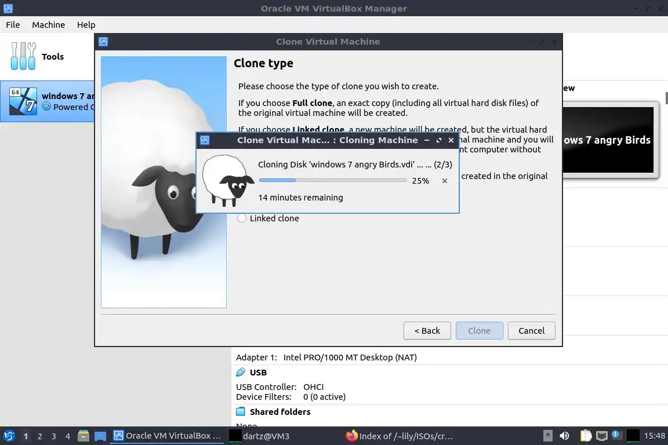The height and width of the screenshot is (445, 668).
Task: Click the Cloning Machine dialog title icon
Action: point(205,140)
